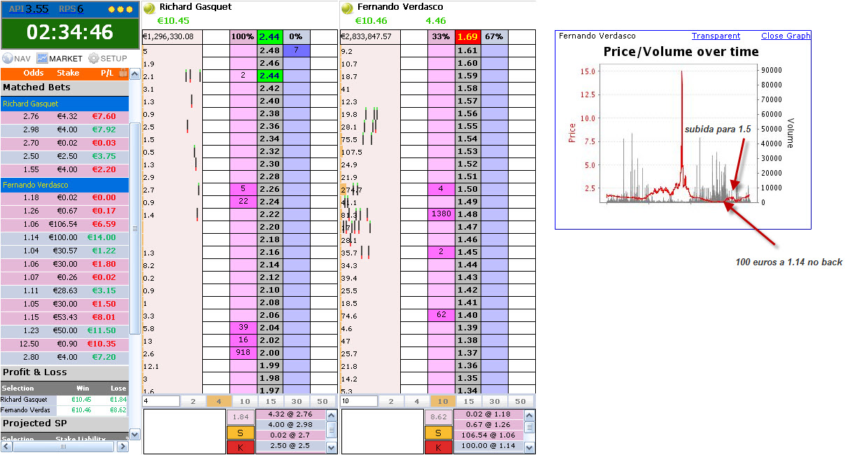This screenshot has height=455, width=850.
Task: Click the RPS 6 indicator link
Action: pos(71,9)
